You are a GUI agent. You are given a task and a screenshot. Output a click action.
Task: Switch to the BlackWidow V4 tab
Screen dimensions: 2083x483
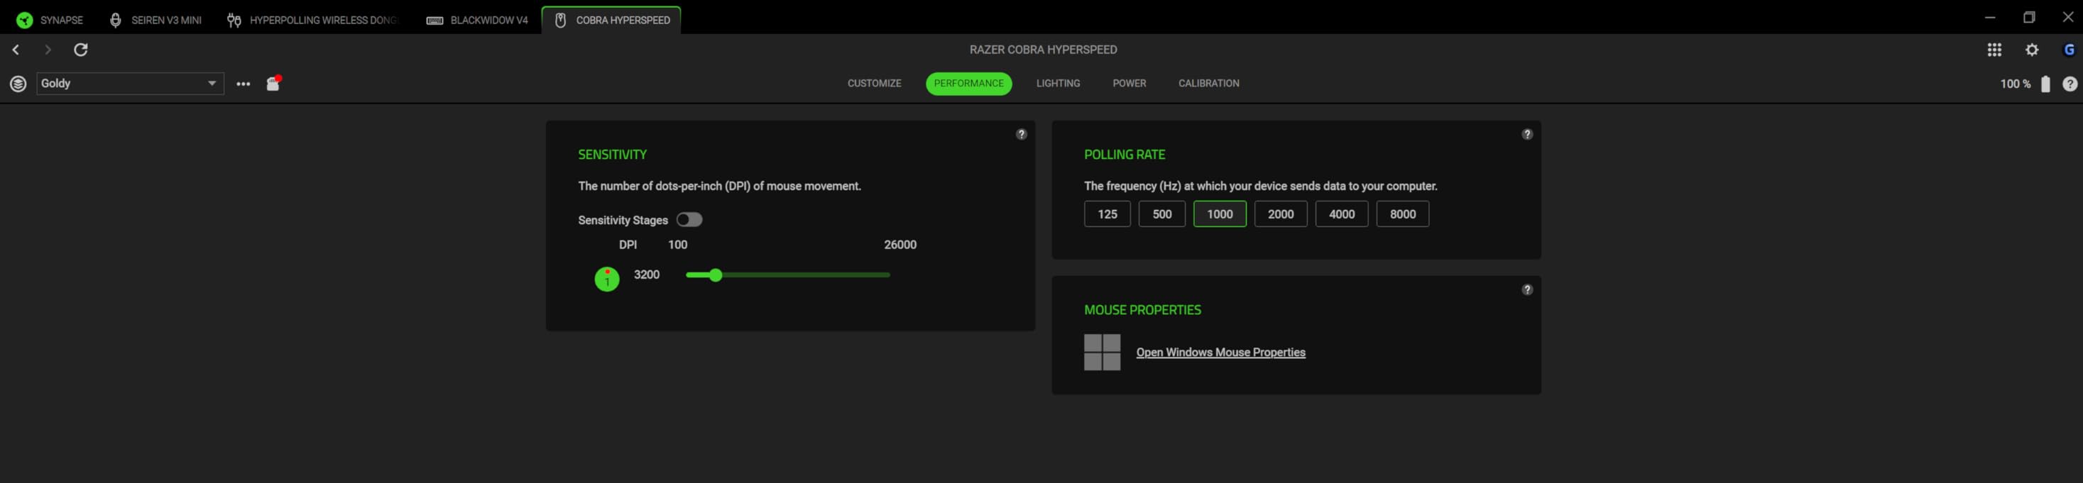(477, 20)
